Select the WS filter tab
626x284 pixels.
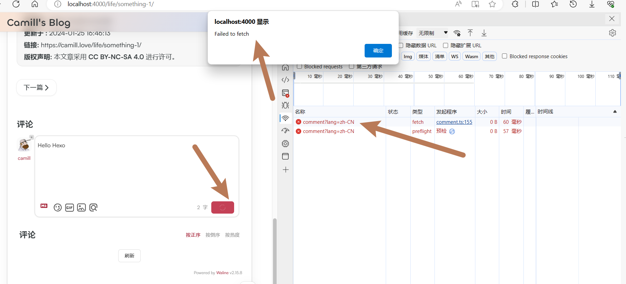(455, 56)
